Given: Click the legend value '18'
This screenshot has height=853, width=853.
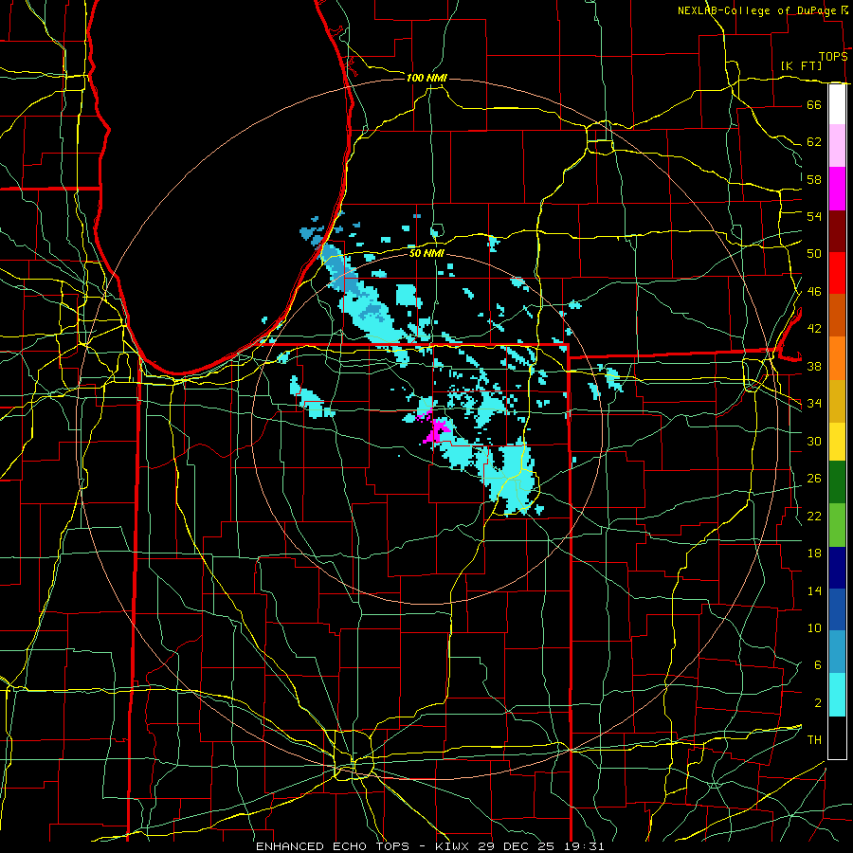Looking at the screenshot, I should click(x=814, y=554).
